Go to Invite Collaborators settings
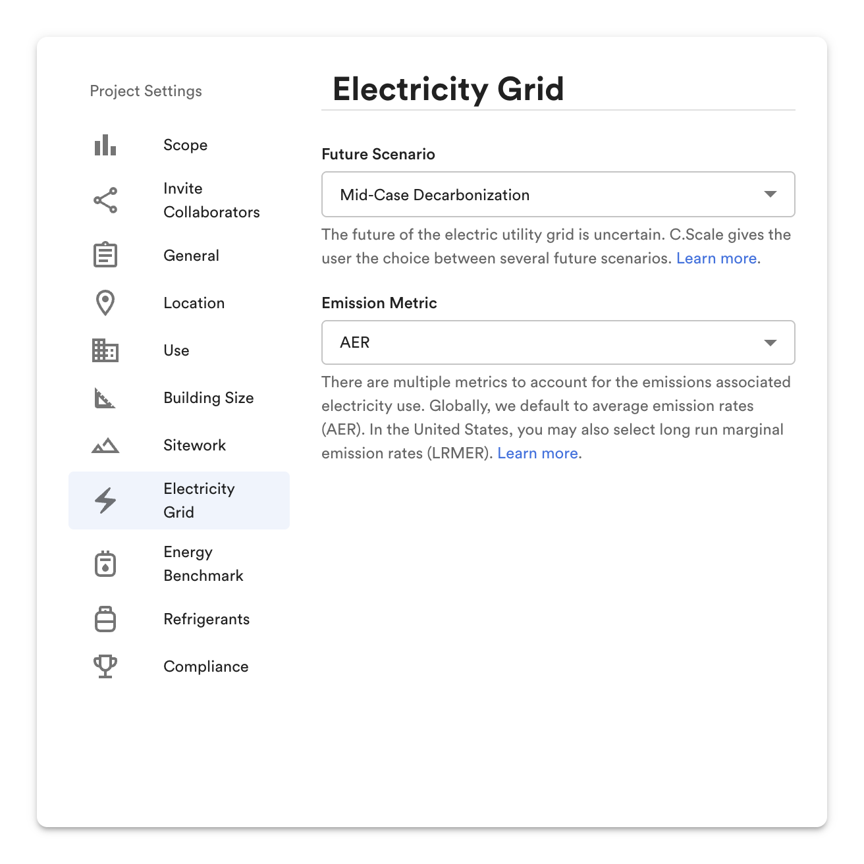 pyautogui.click(x=179, y=200)
